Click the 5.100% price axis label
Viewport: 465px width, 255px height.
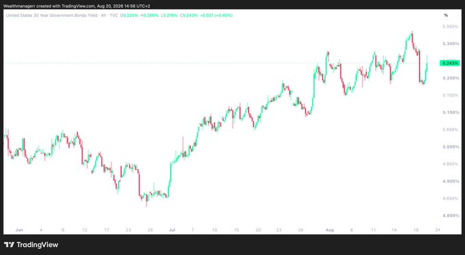(x=451, y=112)
